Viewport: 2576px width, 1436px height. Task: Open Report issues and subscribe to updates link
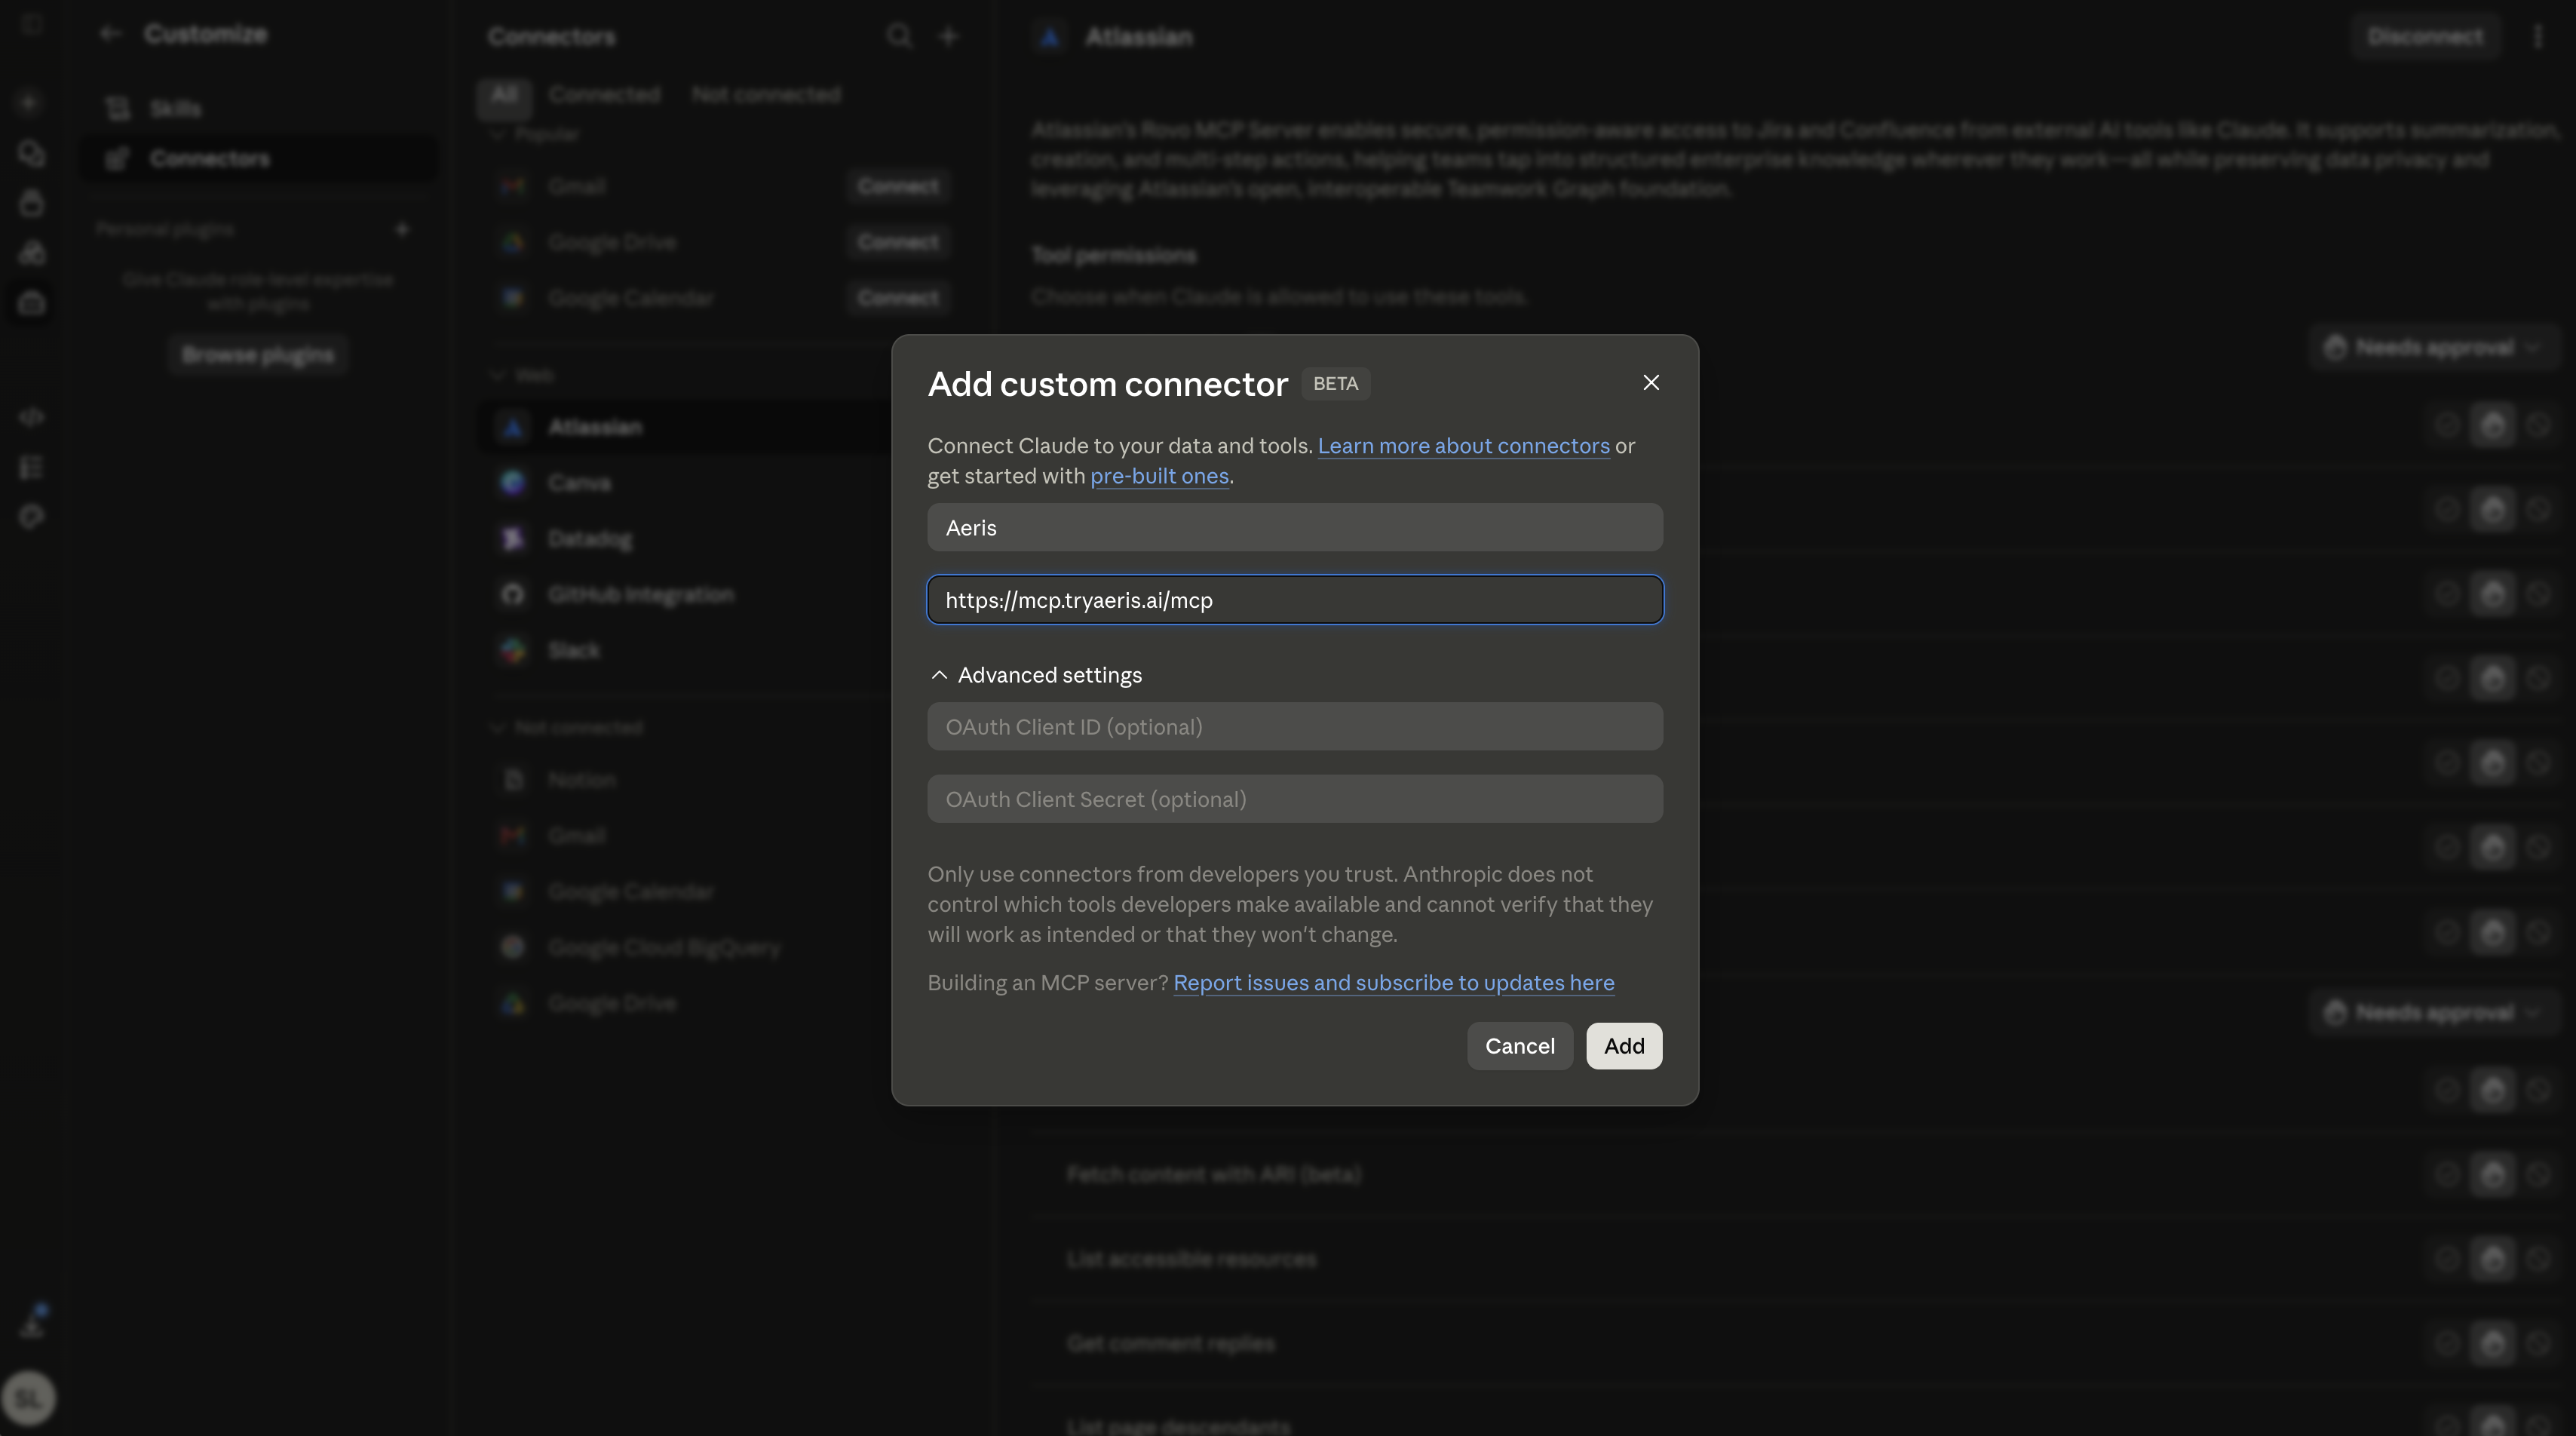pos(1393,983)
